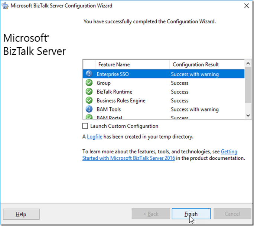
Task: Click the Success result for Group
Action: tap(179, 83)
